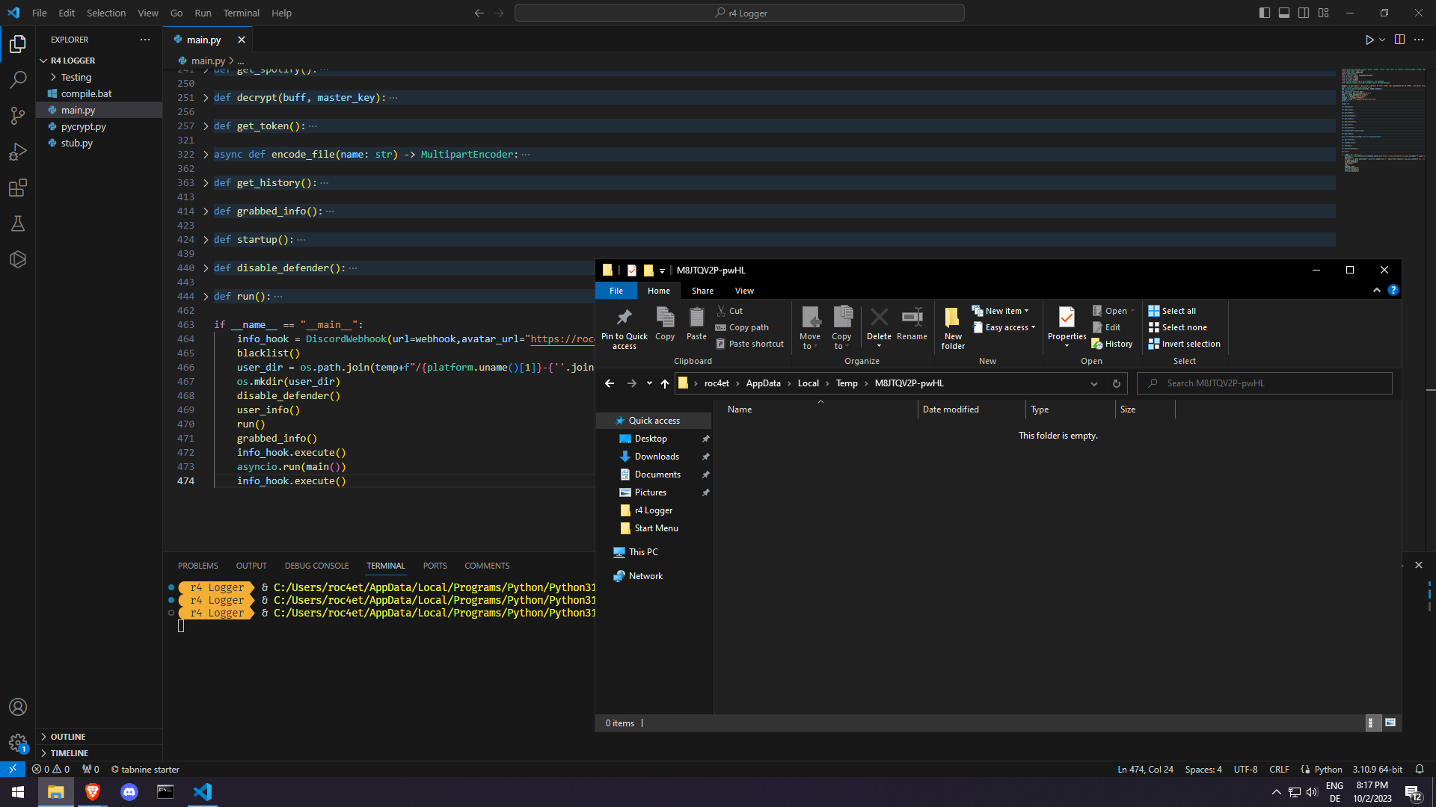
Task: Switch to the PROBLEMS panel tab
Action: pos(198,566)
